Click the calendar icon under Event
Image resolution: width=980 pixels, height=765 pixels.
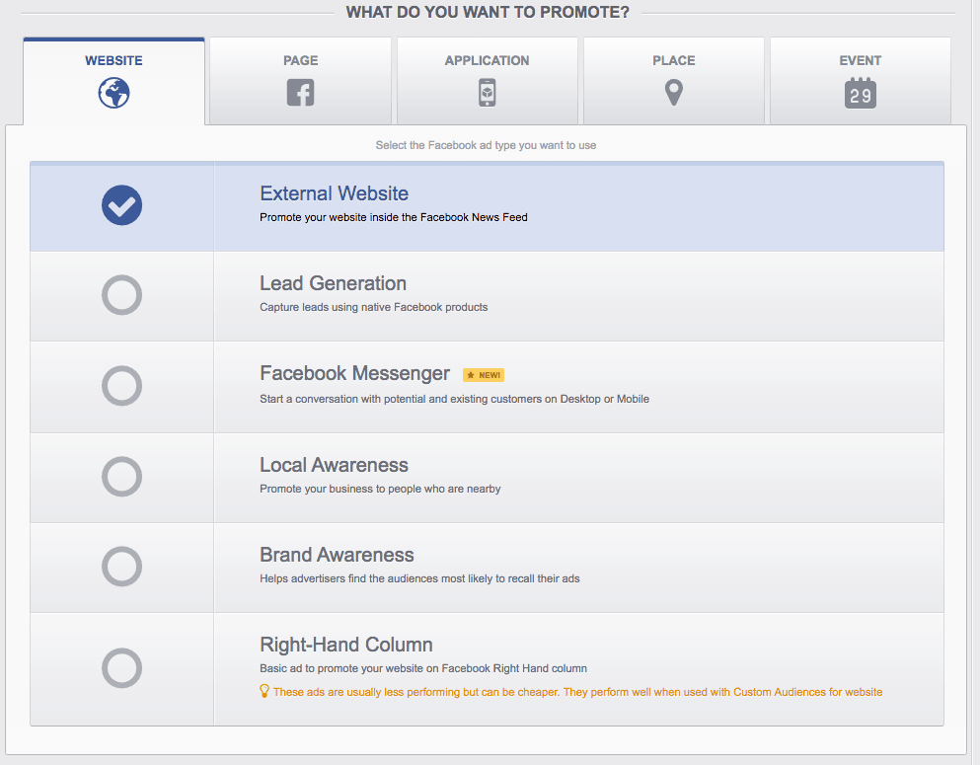861,93
